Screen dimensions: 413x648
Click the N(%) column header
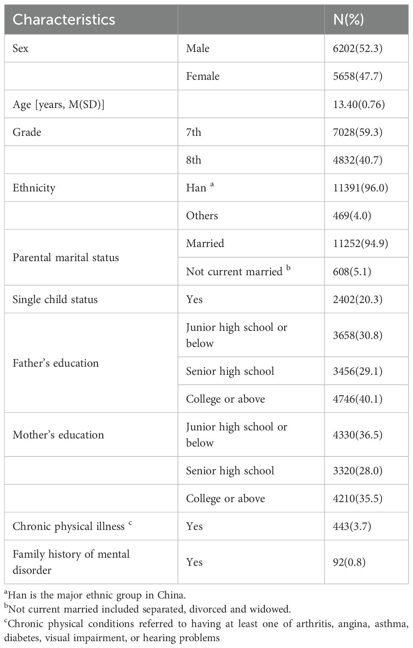(x=349, y=19)
